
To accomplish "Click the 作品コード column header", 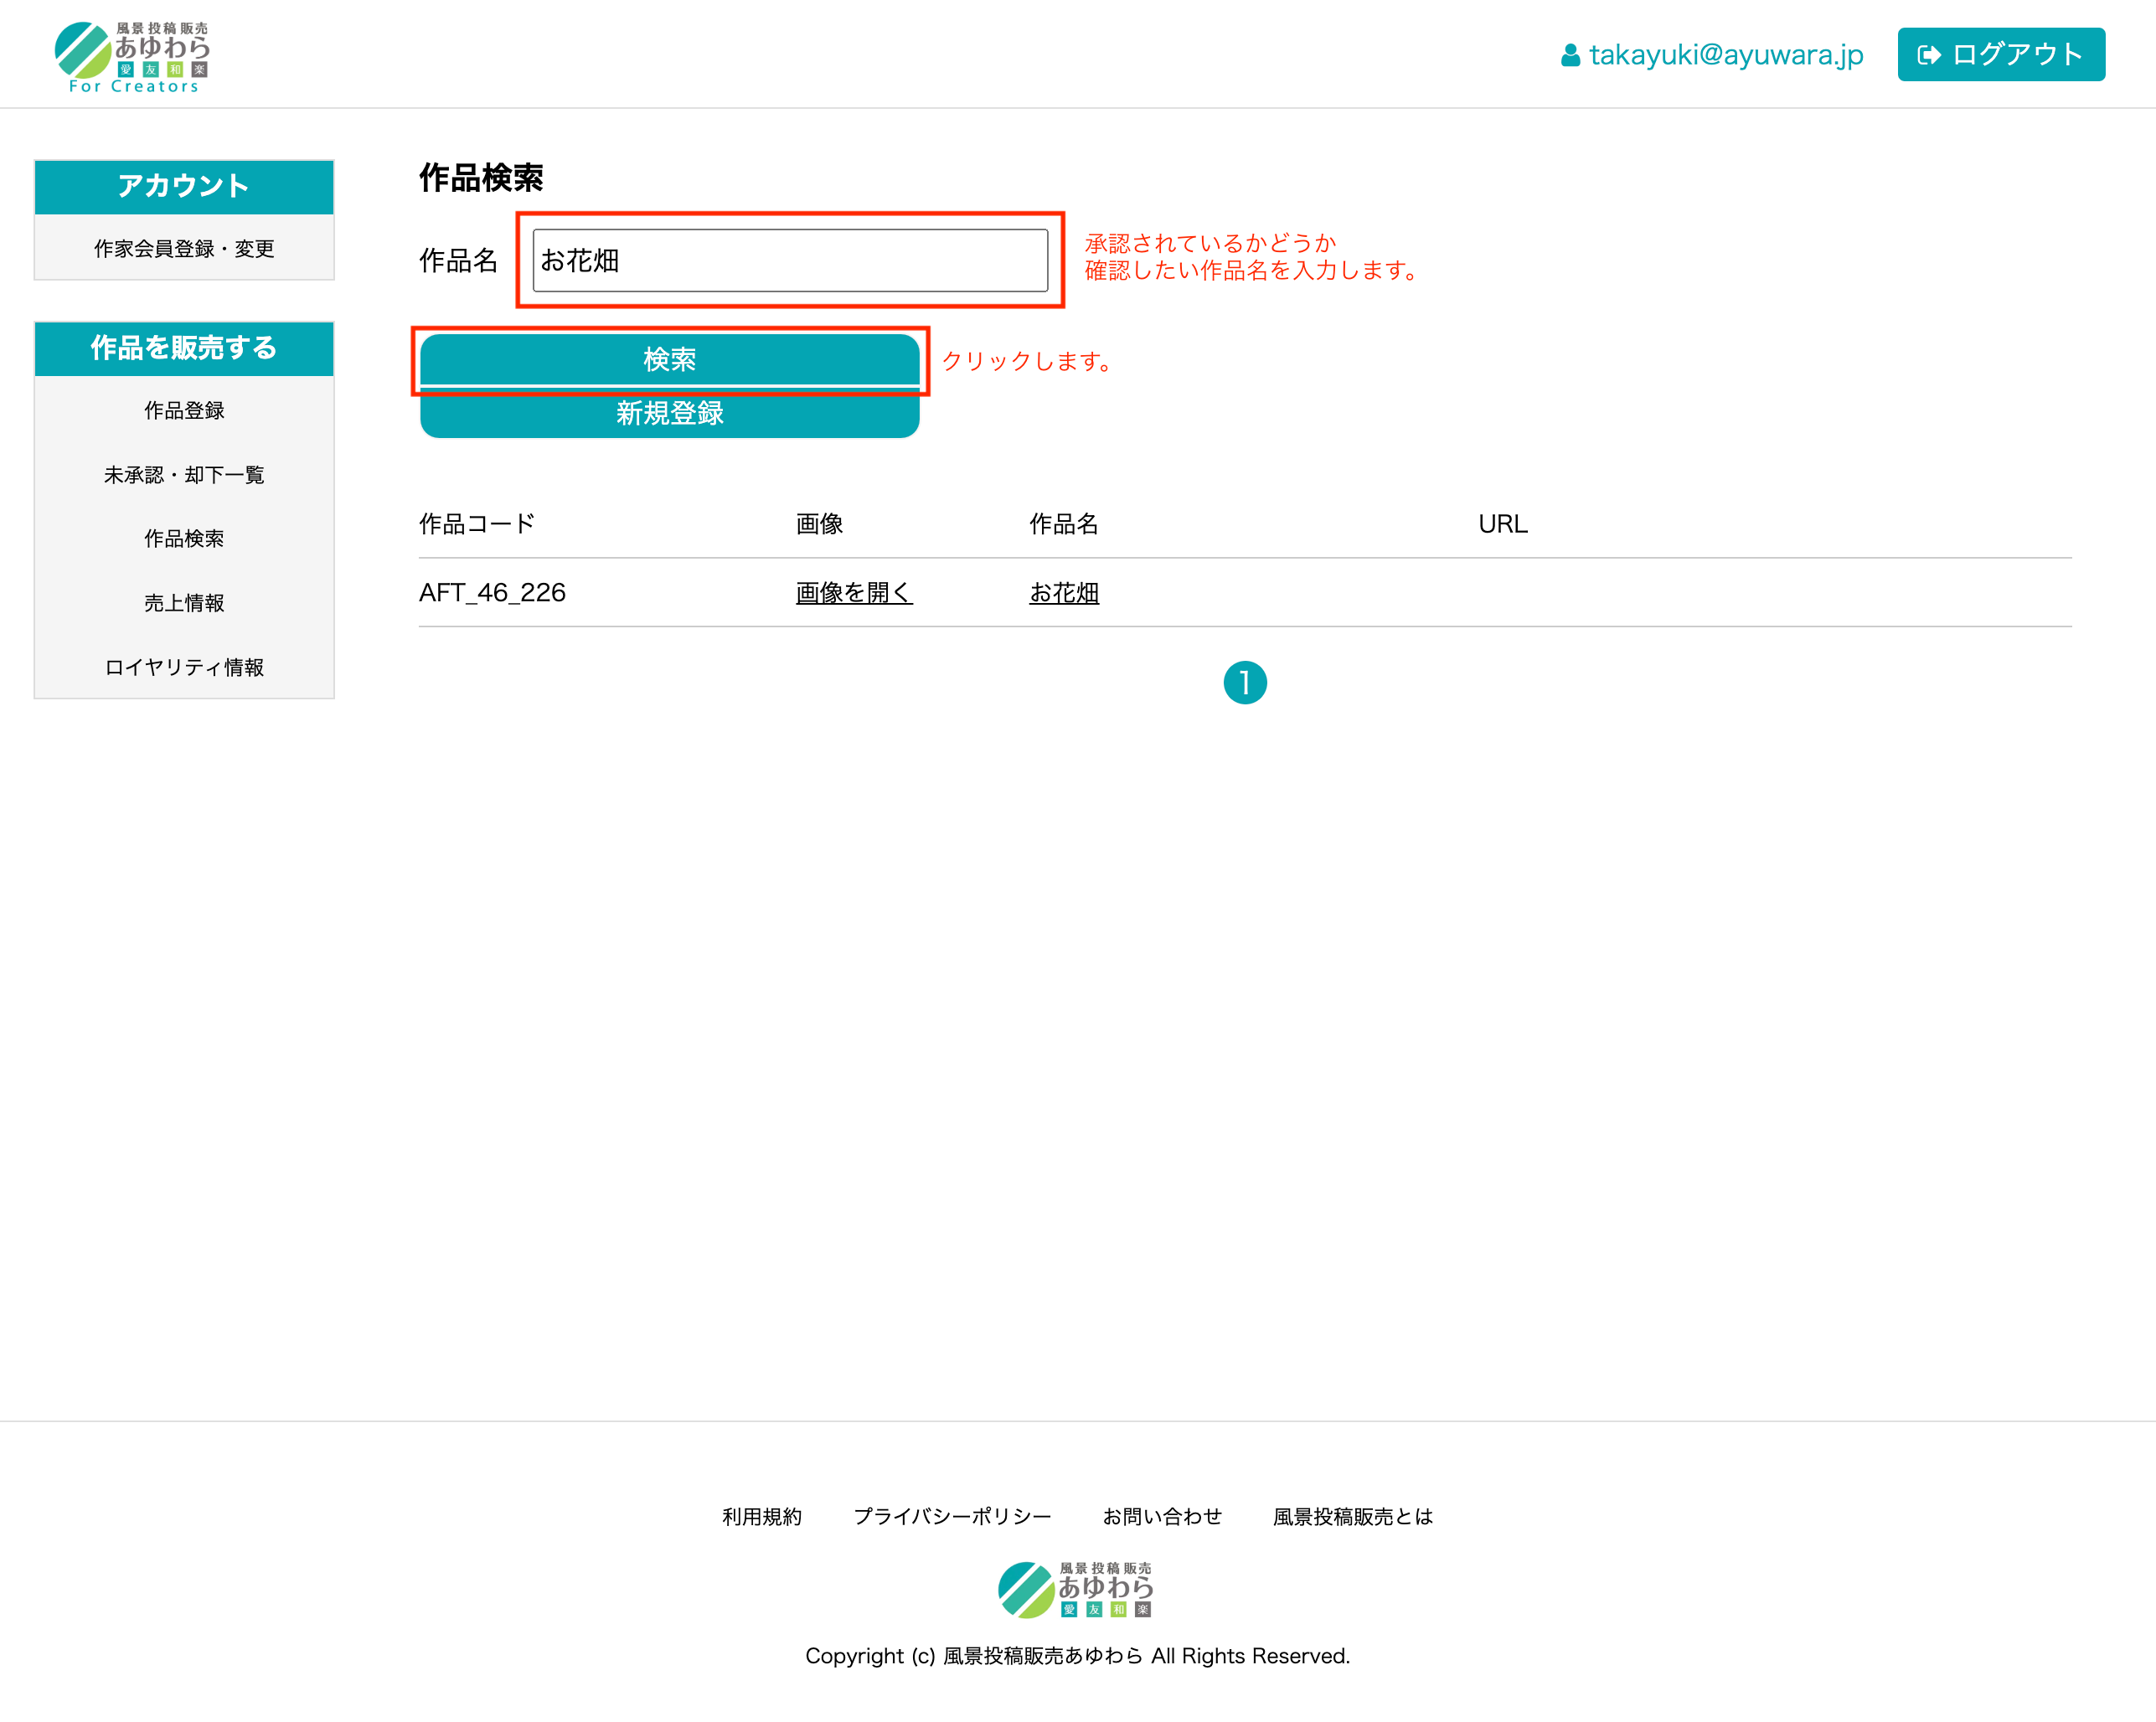I will tap(477, 523).
